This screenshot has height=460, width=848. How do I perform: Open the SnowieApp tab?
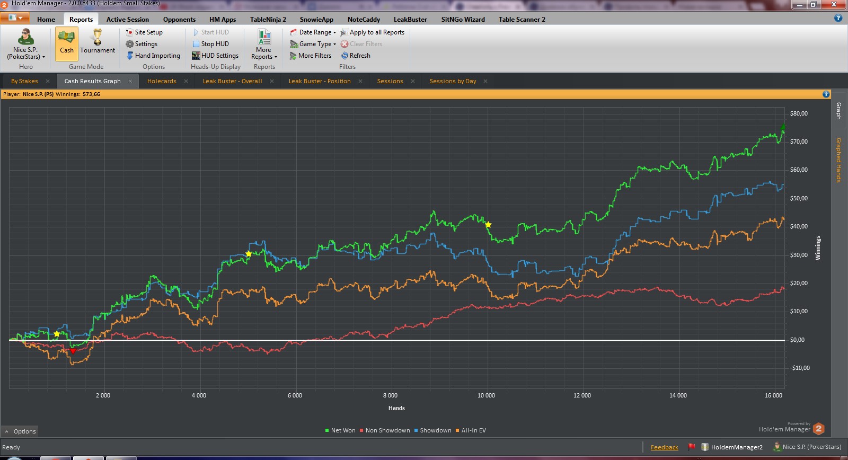[316, 20]
